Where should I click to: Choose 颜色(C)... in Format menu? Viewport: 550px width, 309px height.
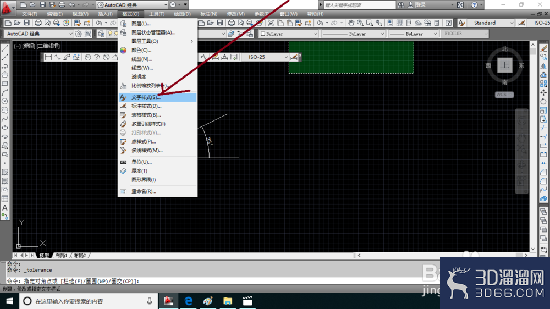point(157,50)
